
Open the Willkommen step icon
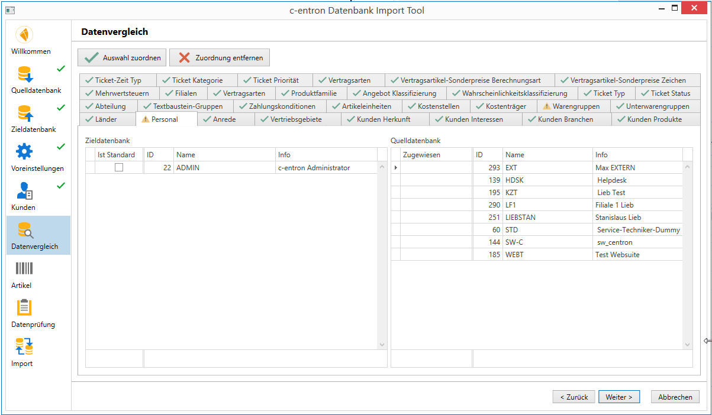[24, 34]
